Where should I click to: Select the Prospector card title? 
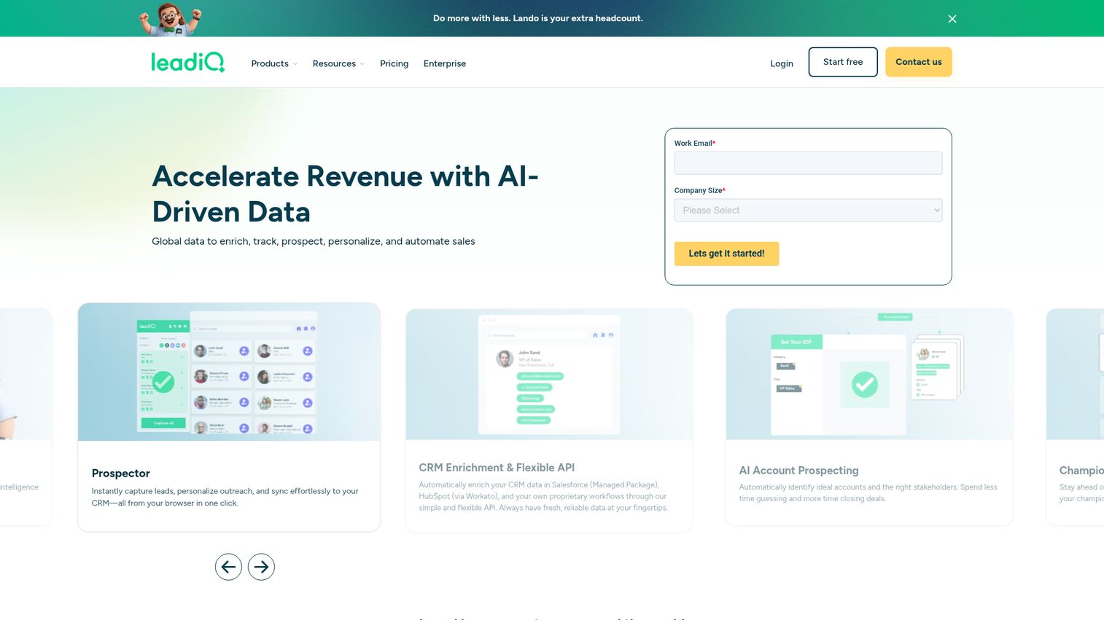[x=121, y=474]
